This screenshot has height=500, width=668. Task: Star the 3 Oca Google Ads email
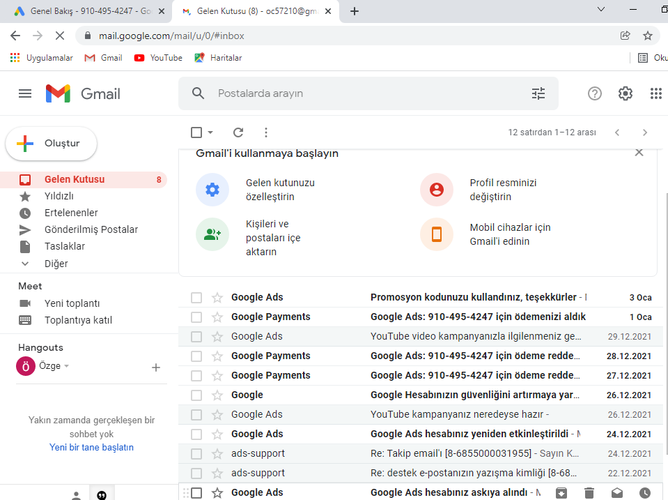click(217, 297)
